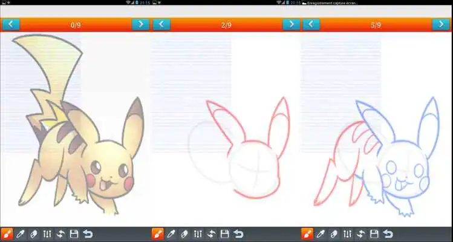The height and width of the screenshot is (242, 453).
Task: Tap the swap/refresh arrows in the 2/9 panel
Action: coord(212,234)
